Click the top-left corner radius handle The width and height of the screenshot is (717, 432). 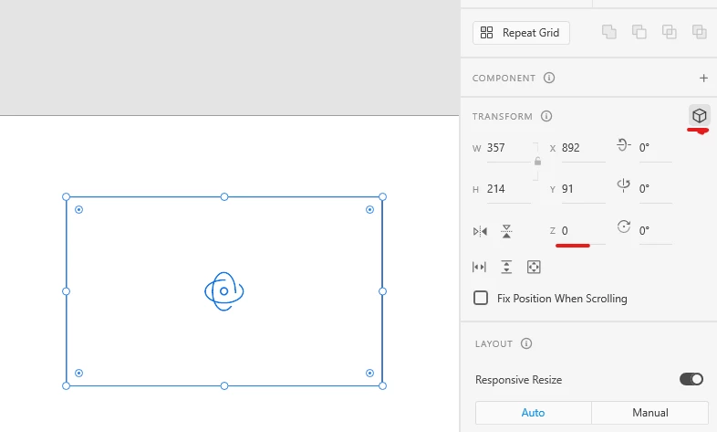[x=78, y=209]
